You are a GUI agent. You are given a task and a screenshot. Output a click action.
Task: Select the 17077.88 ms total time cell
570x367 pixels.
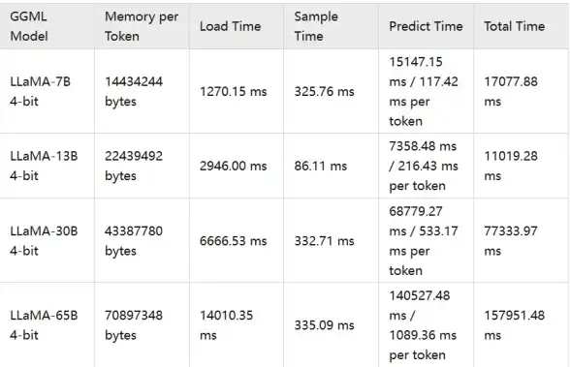tap(521, 91)
